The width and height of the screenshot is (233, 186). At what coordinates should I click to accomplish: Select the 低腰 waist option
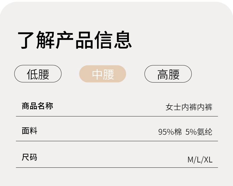pos(38,74)
